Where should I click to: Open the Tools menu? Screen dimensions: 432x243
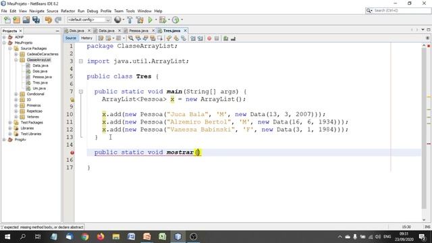(130, 11)
